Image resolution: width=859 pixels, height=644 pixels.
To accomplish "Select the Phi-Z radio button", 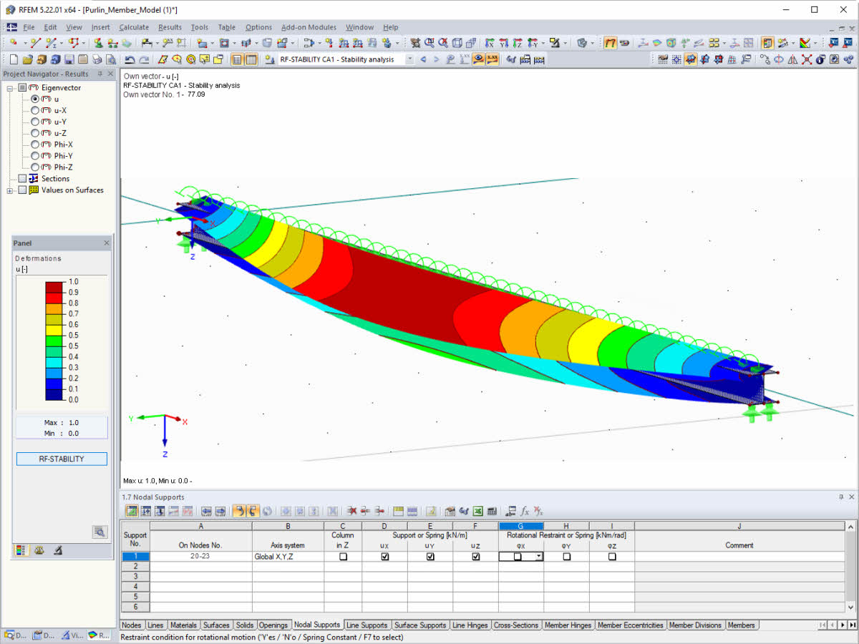I will click(x=35, y=167).
